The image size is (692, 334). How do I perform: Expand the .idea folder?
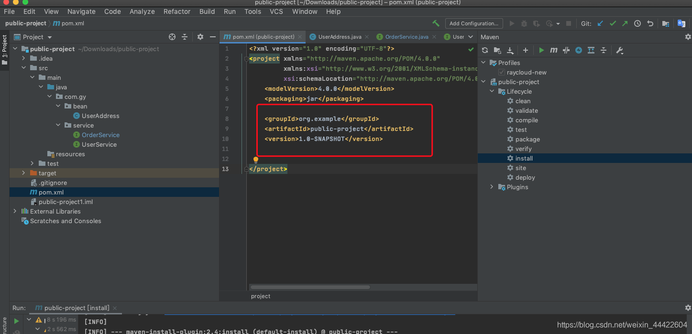[24, 58]
